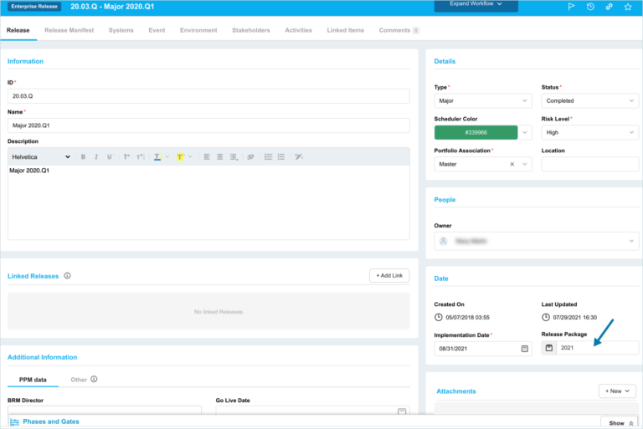
Task: Open the Implementation Date calendar picker
Action: pos(525,348)
